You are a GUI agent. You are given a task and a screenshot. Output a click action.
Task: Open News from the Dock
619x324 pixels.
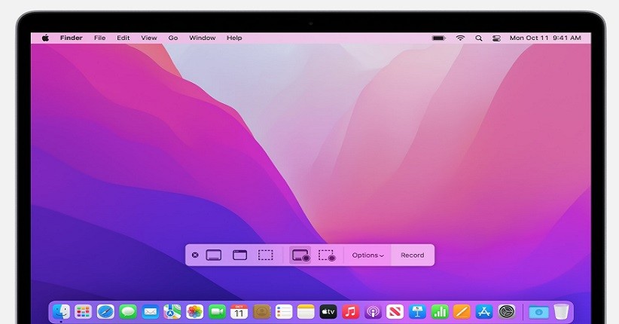click(395, 312)
